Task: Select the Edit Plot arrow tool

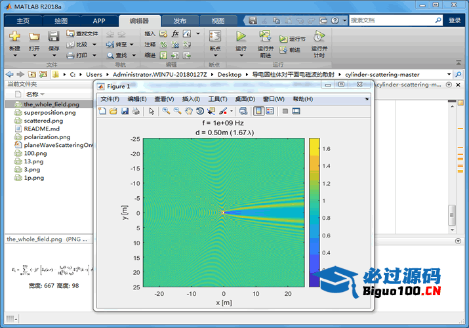Action: coord(152,112)
